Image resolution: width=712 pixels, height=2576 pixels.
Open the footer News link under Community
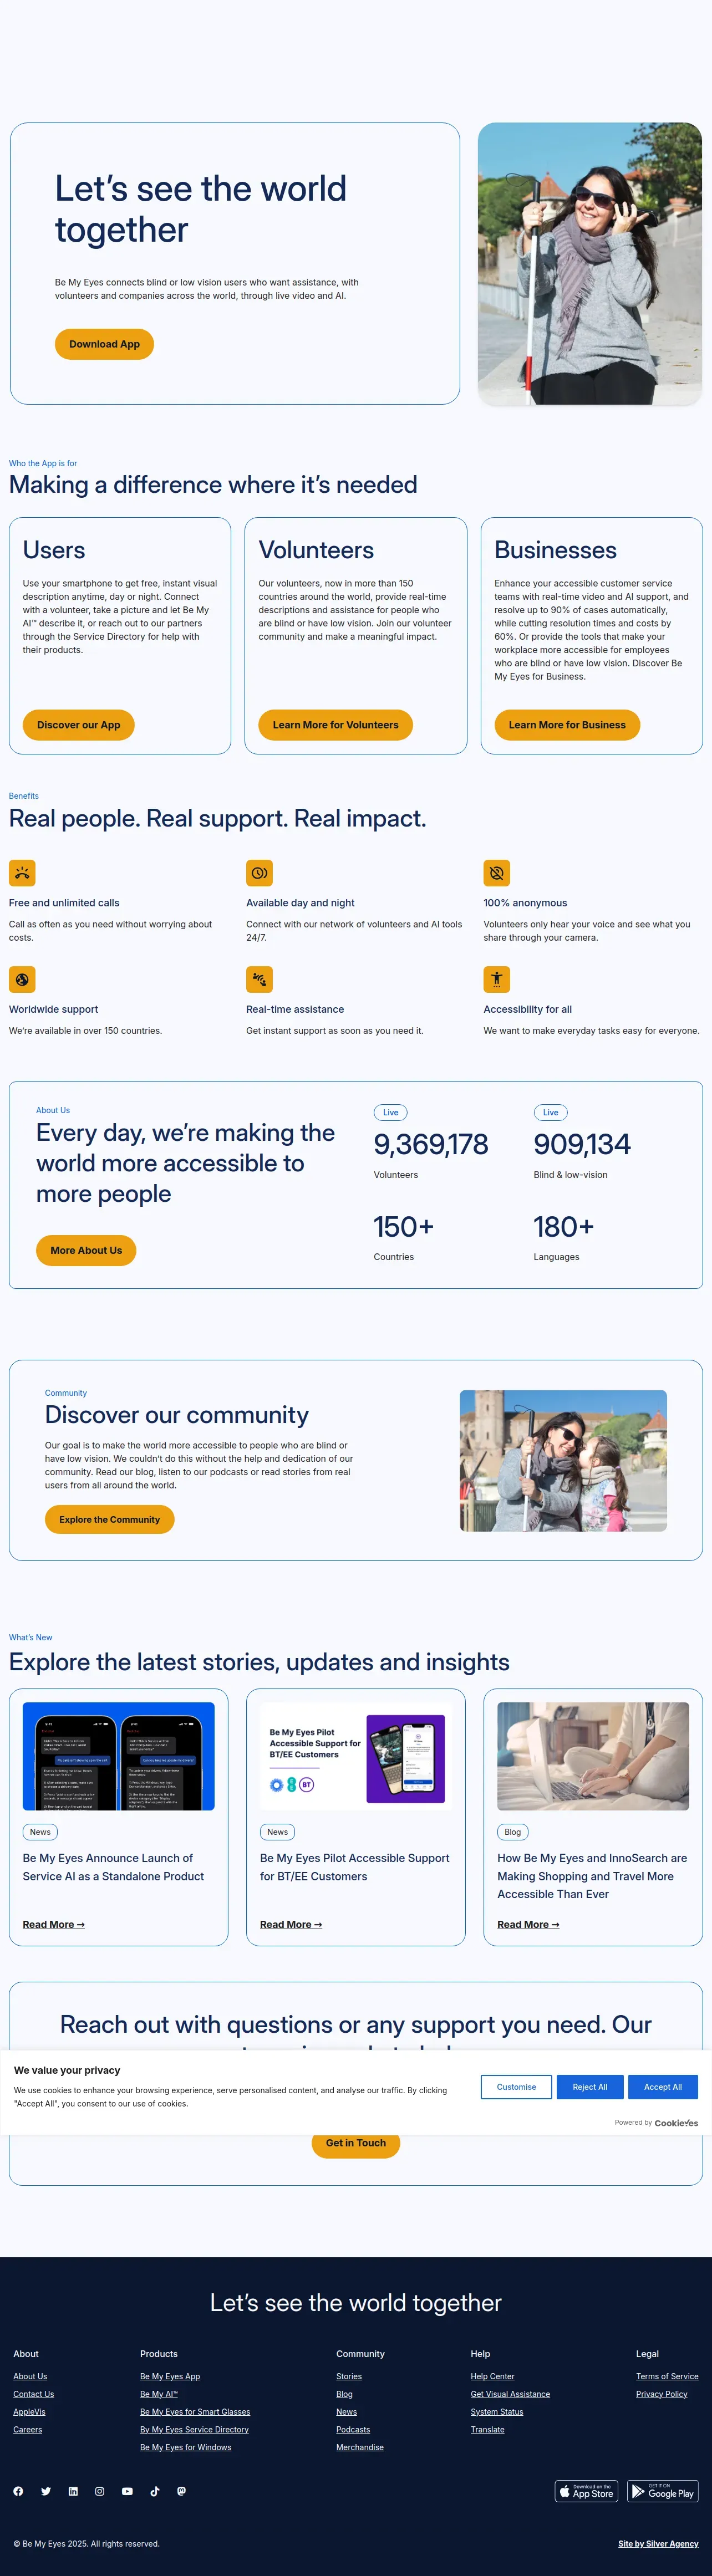(346, 2412)
